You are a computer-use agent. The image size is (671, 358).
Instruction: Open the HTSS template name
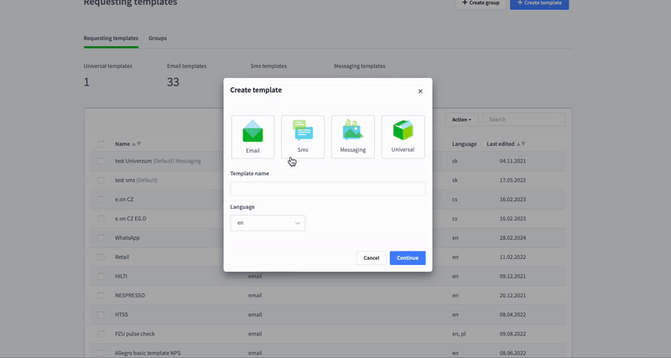click(122, 314)
